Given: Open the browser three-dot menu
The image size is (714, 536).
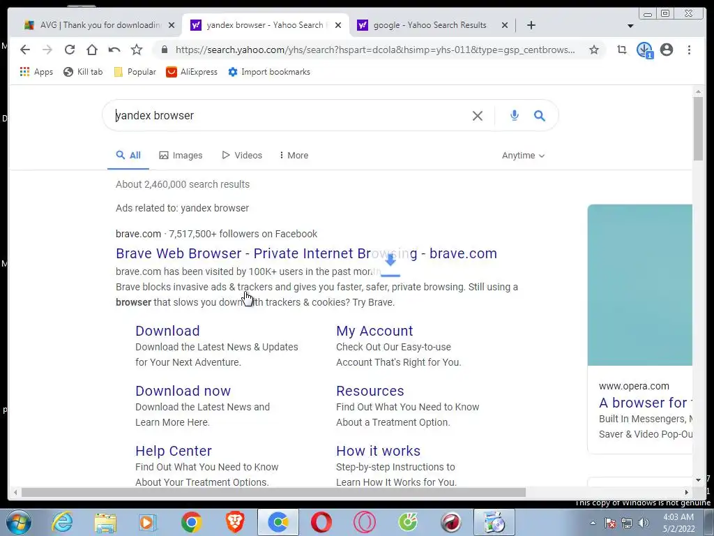Looking at the screenshot, I should 689,50.
